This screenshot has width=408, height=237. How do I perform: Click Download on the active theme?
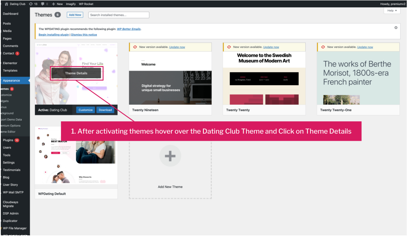[106, 110]
